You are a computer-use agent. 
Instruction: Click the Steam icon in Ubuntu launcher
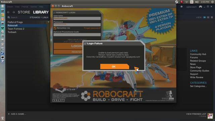[x=2, y=53]
